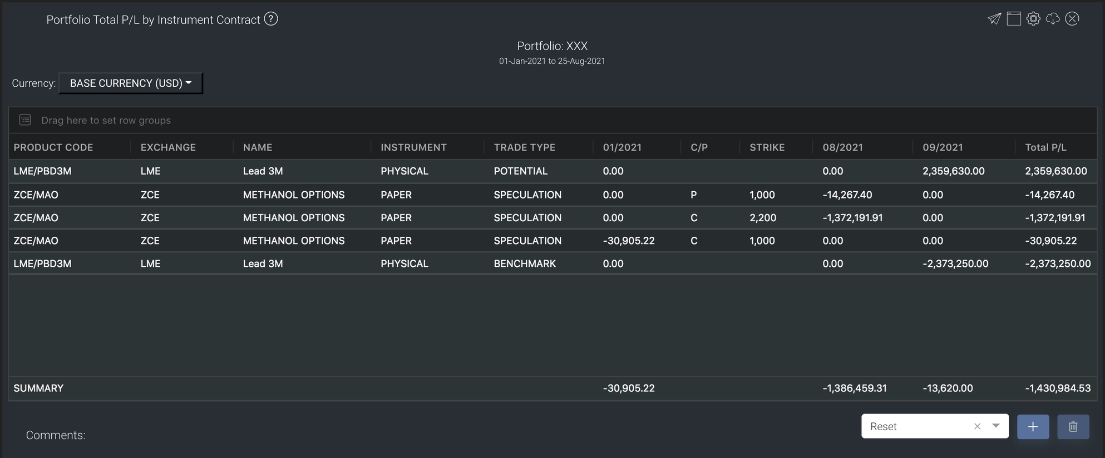Sort by PRODUCT CODE column header

coord(53,147)
